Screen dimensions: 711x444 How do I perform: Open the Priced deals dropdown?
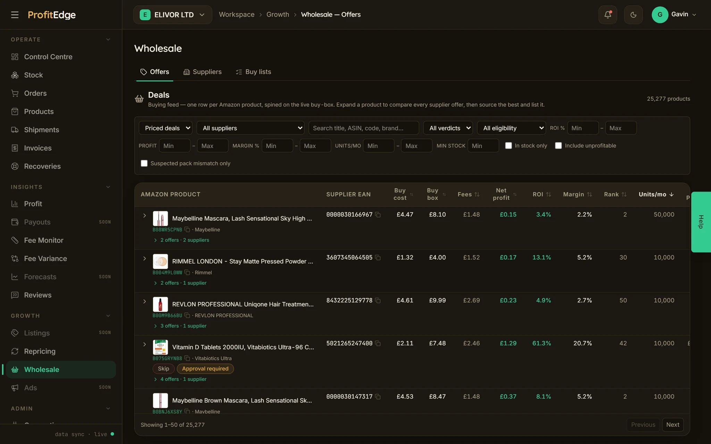click(x=166, y=128)
